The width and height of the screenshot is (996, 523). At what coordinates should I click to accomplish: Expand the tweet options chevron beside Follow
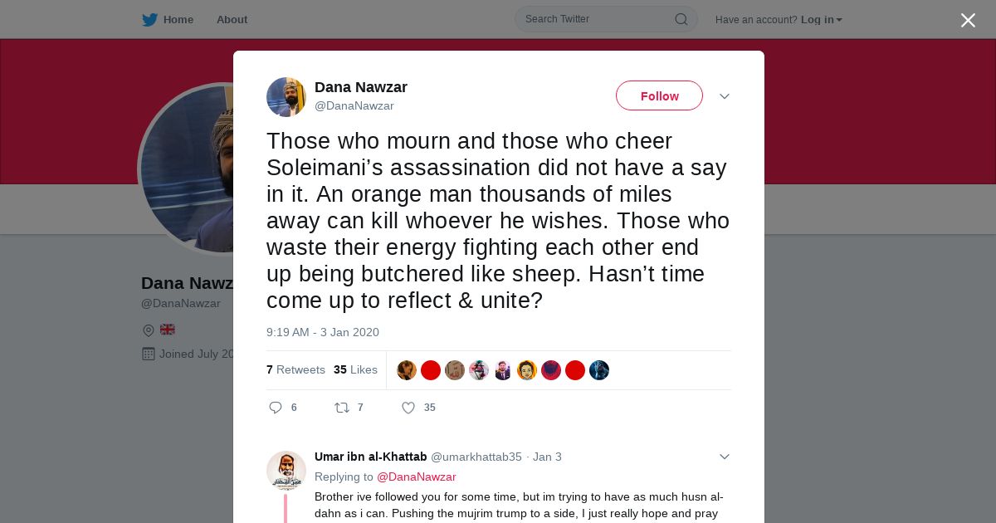[x=725, y=96]
